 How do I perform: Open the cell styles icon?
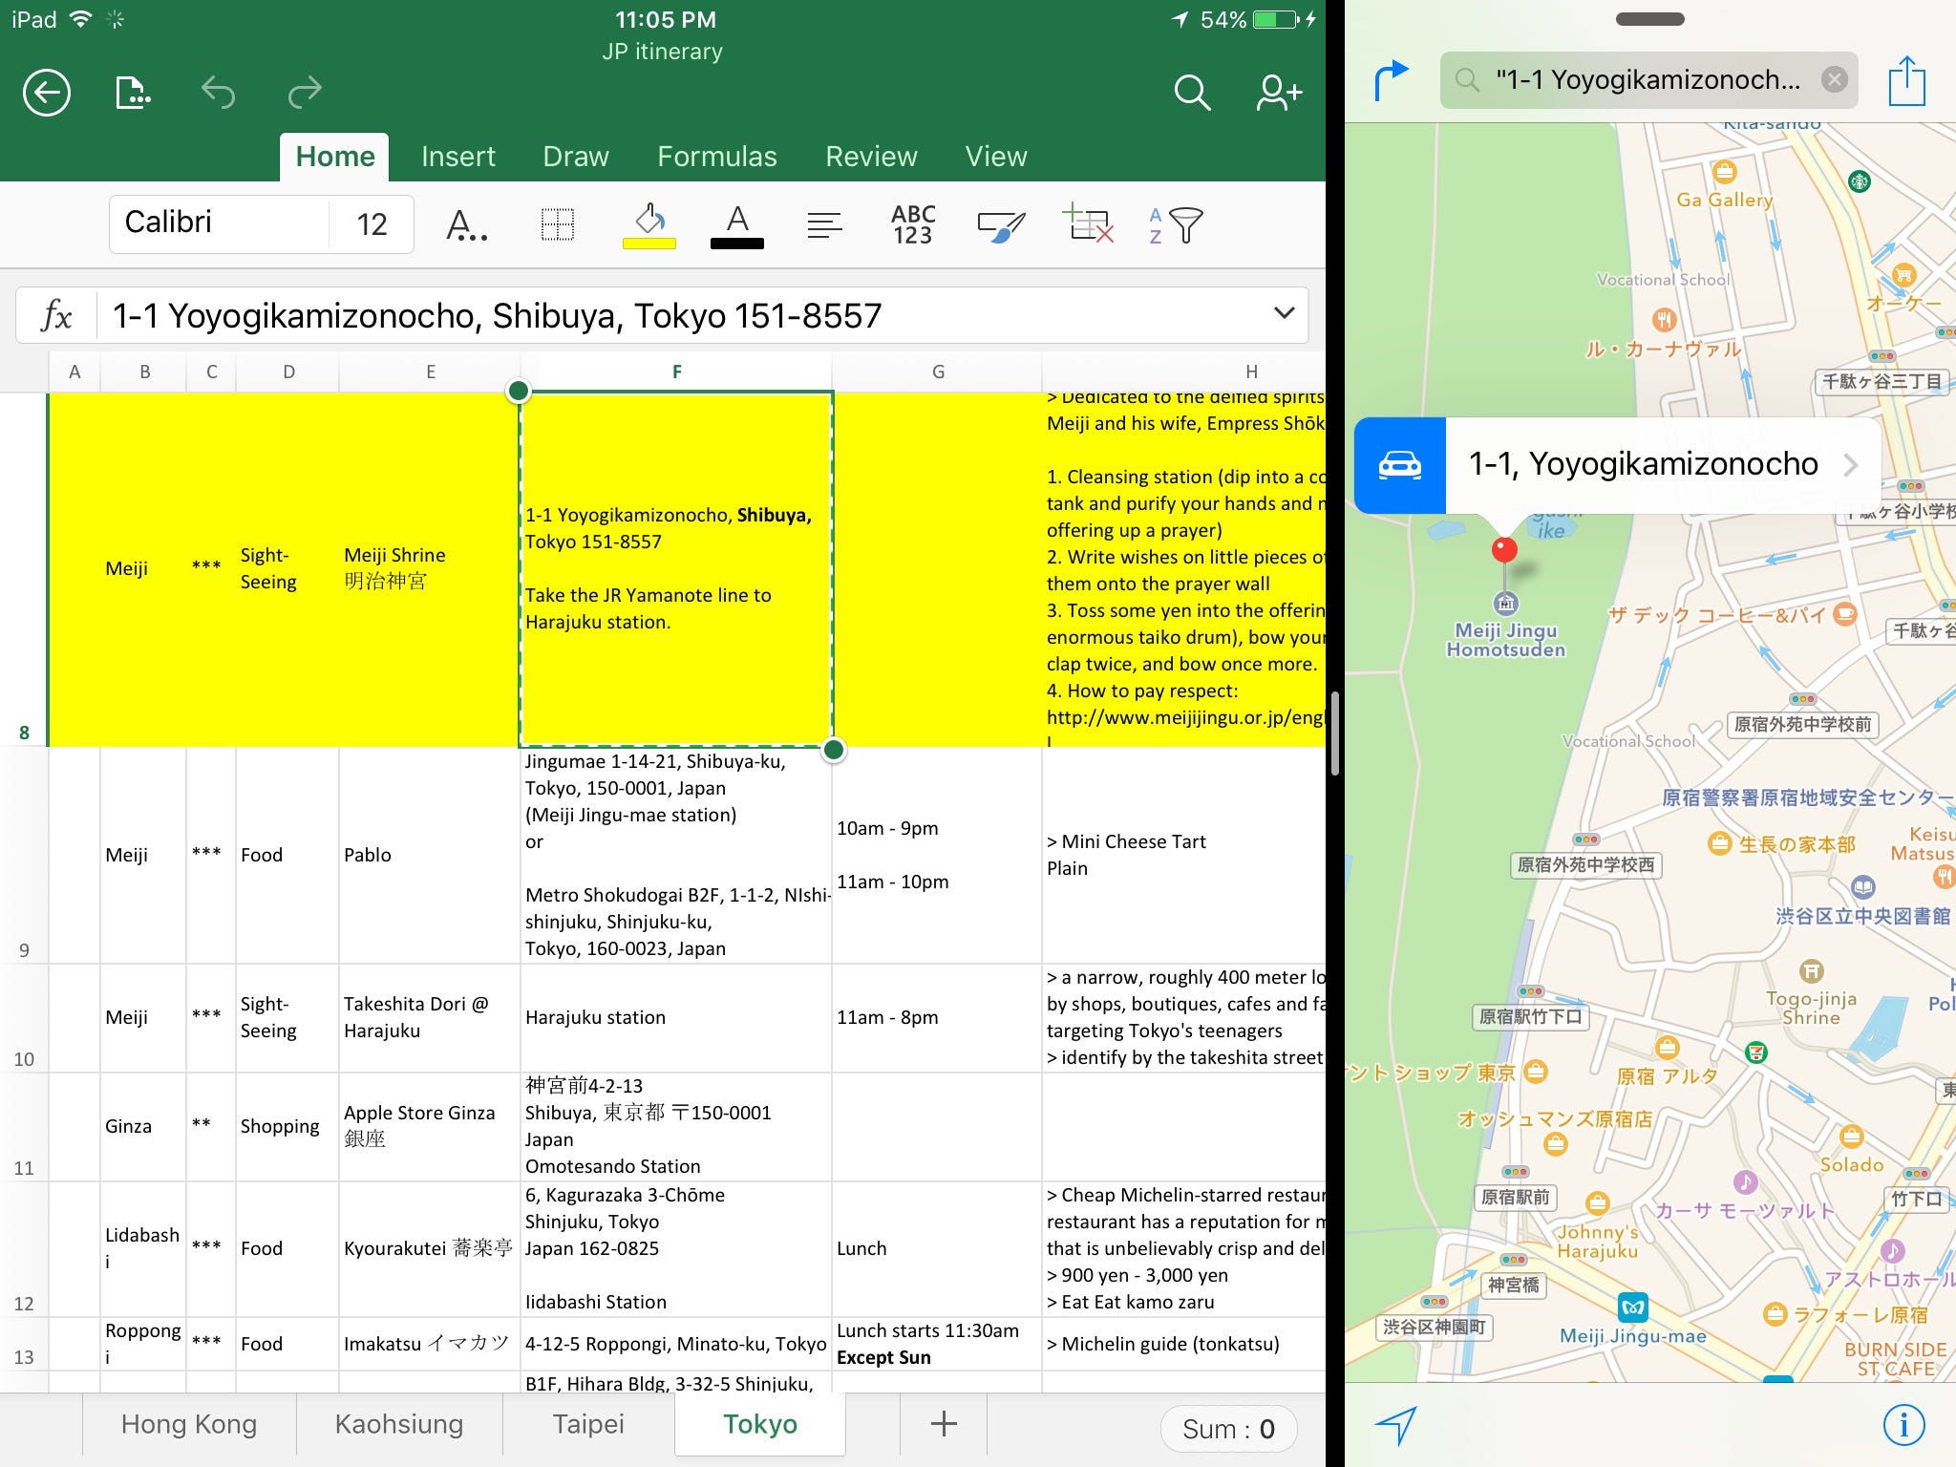1001,226
